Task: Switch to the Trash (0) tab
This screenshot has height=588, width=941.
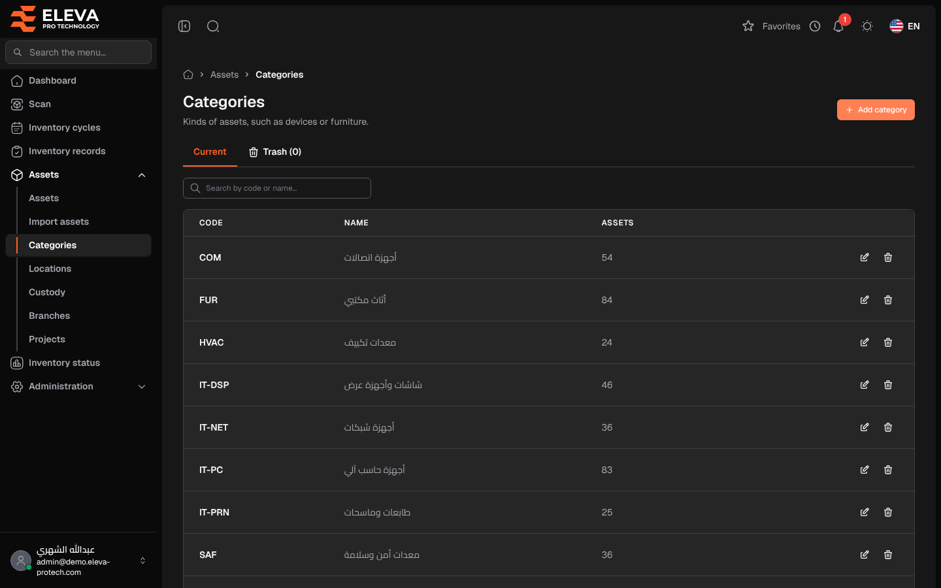Action: 275,152
